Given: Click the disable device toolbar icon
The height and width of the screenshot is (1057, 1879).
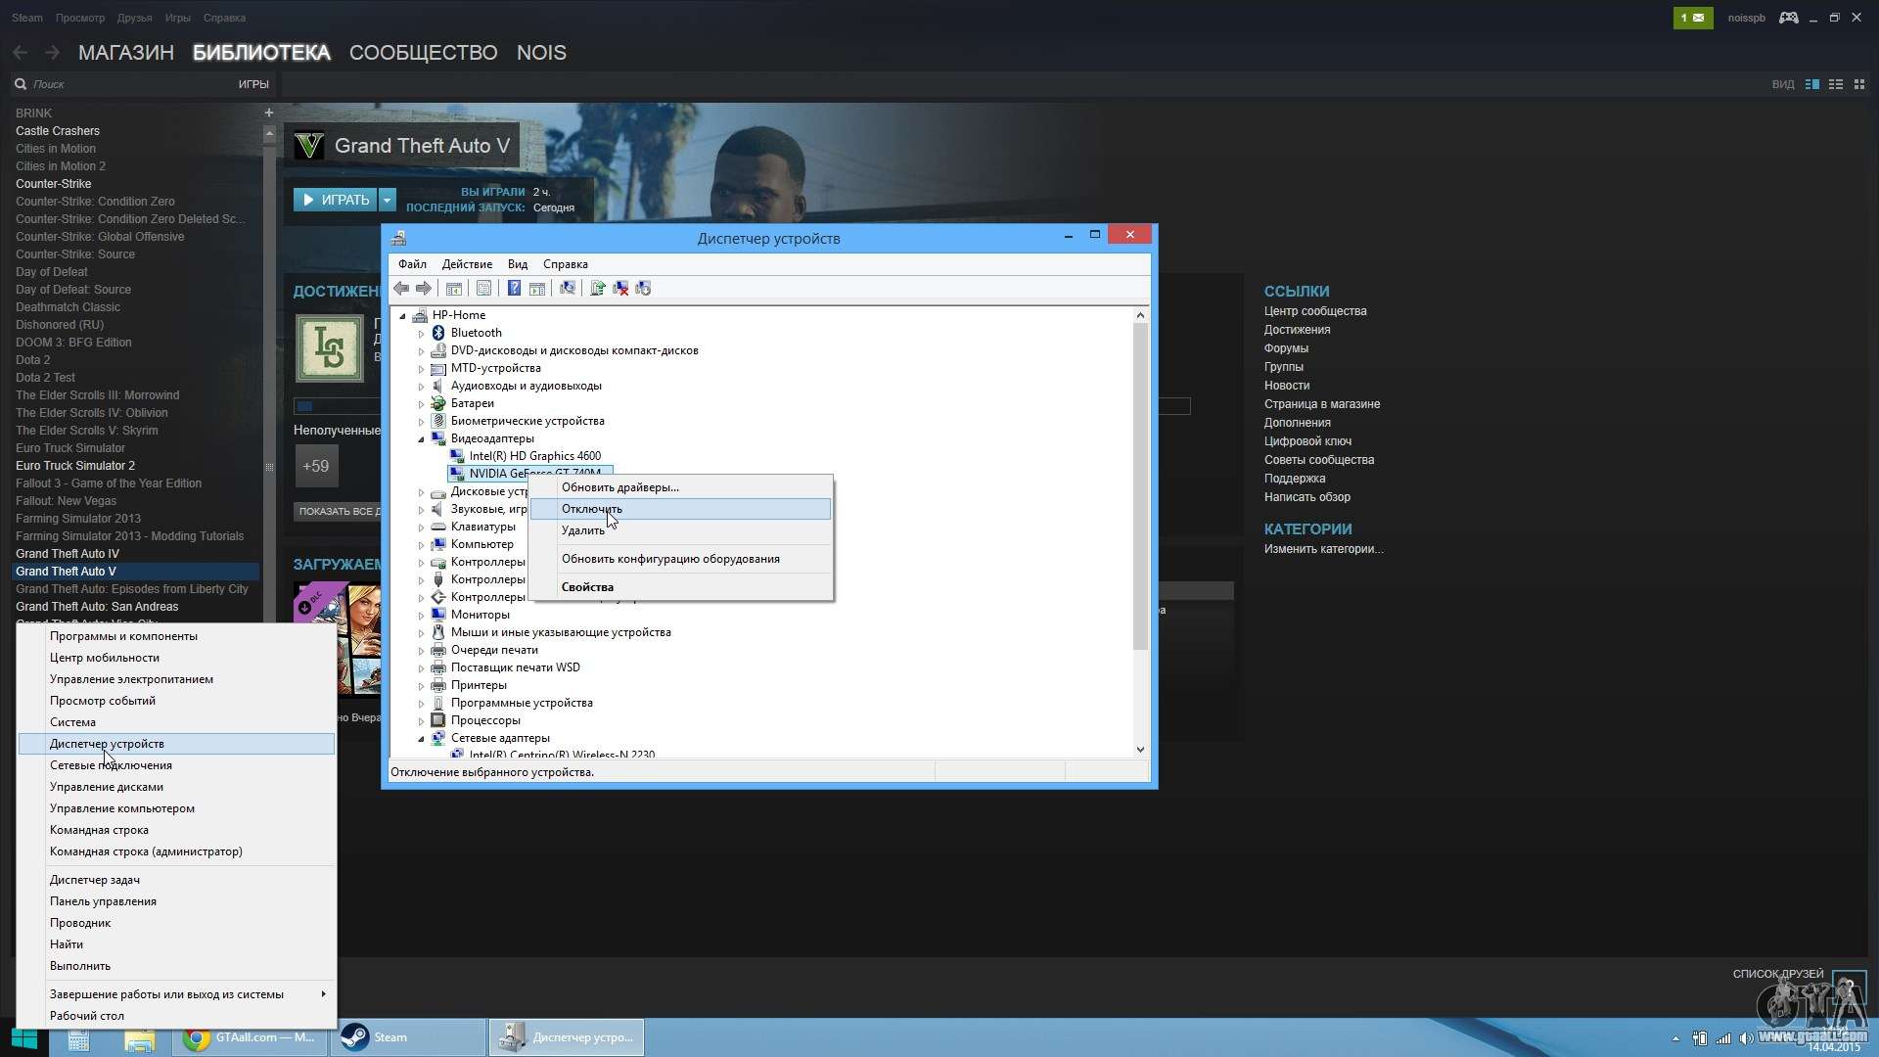Looking at the screenshot, I should tap(643, 289).
